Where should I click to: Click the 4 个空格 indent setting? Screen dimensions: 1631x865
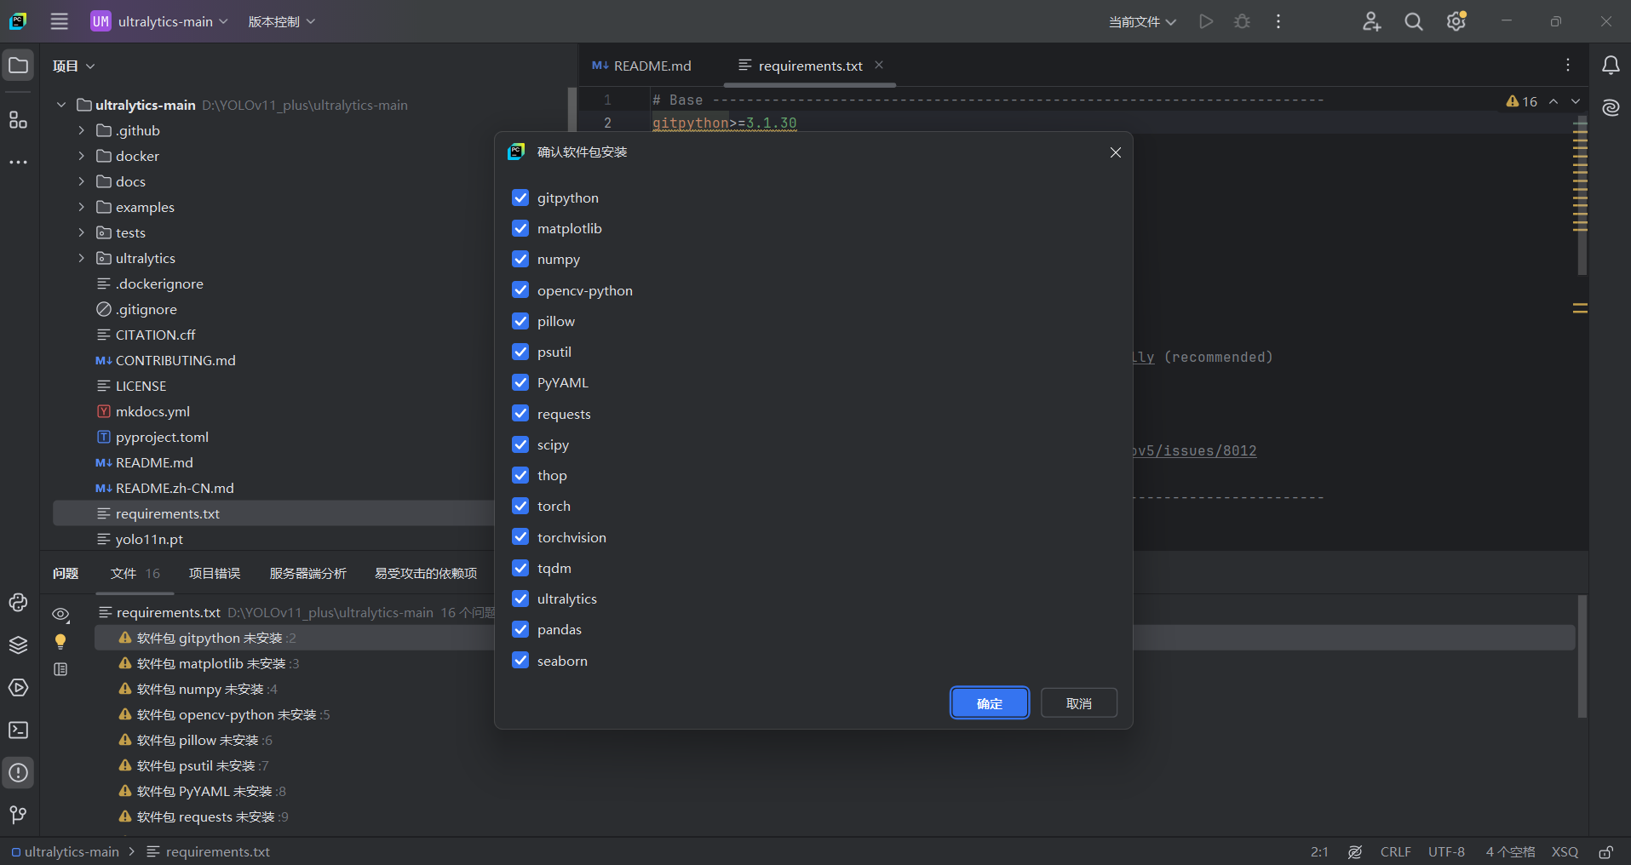[1510, 852]
